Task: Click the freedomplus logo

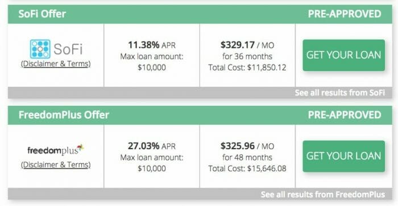Action: point(56,150)
